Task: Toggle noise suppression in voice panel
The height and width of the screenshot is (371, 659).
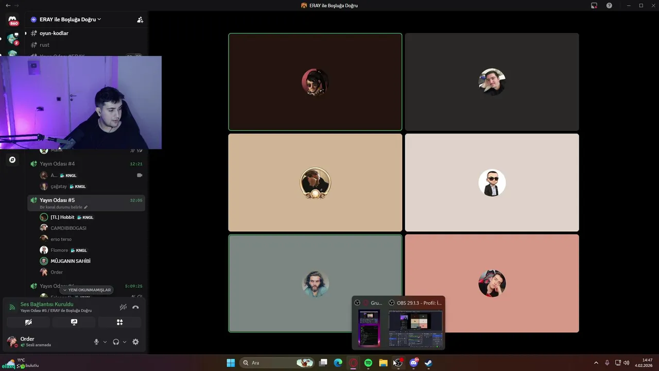Action: [x=123, y=307]
